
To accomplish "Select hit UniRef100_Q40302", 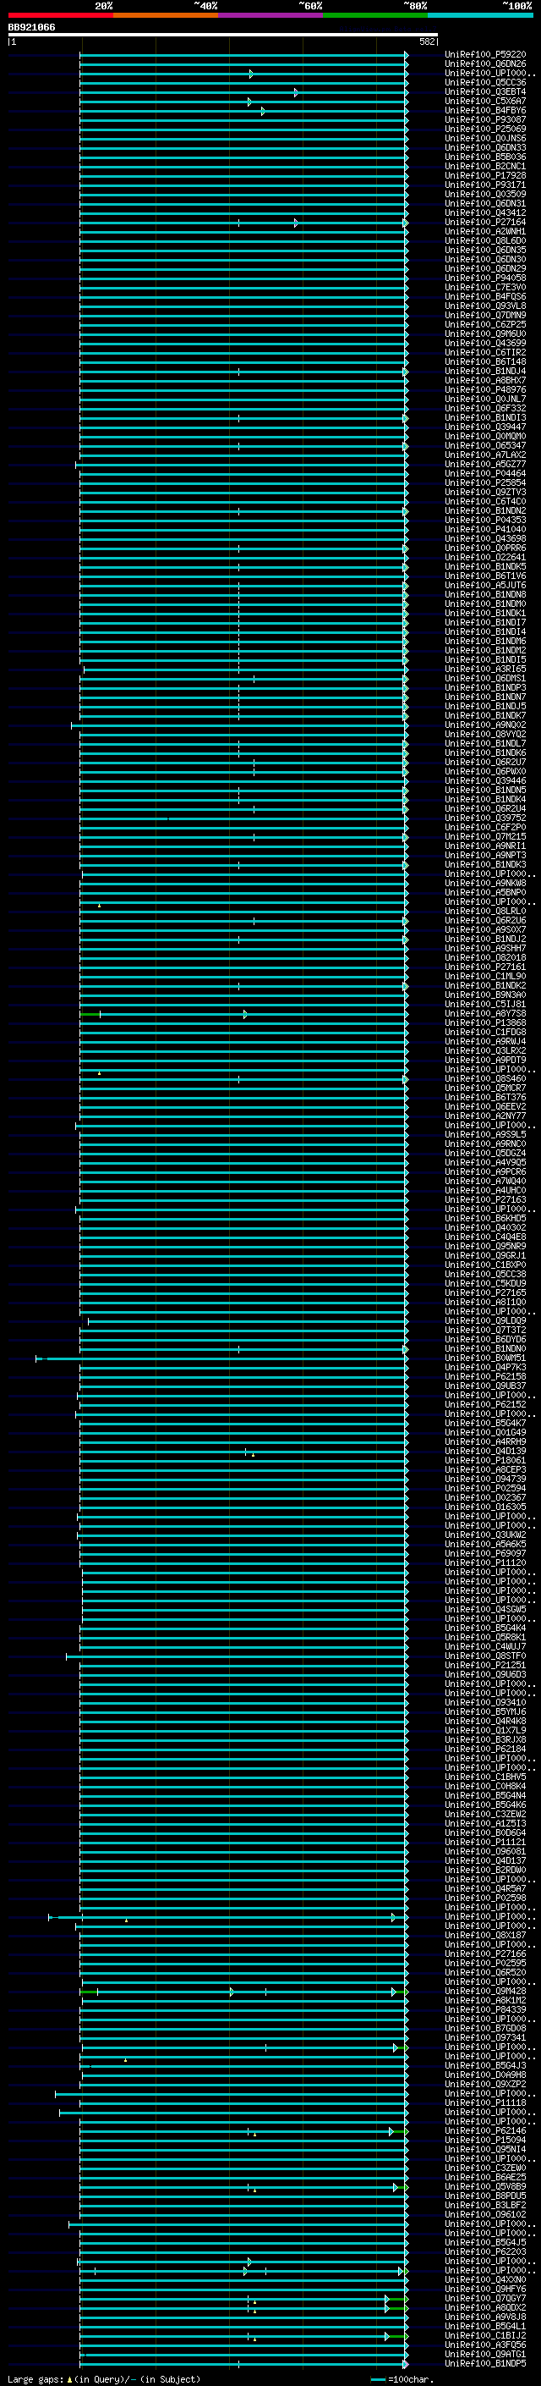I will pyautogui.click(x=485, y=1227).
